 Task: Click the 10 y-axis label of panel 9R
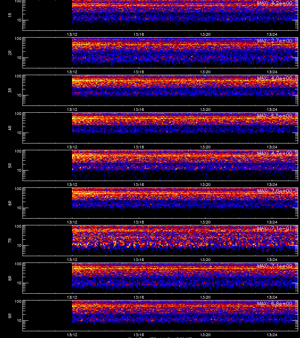pyautogui.click(x=19, y=321)
